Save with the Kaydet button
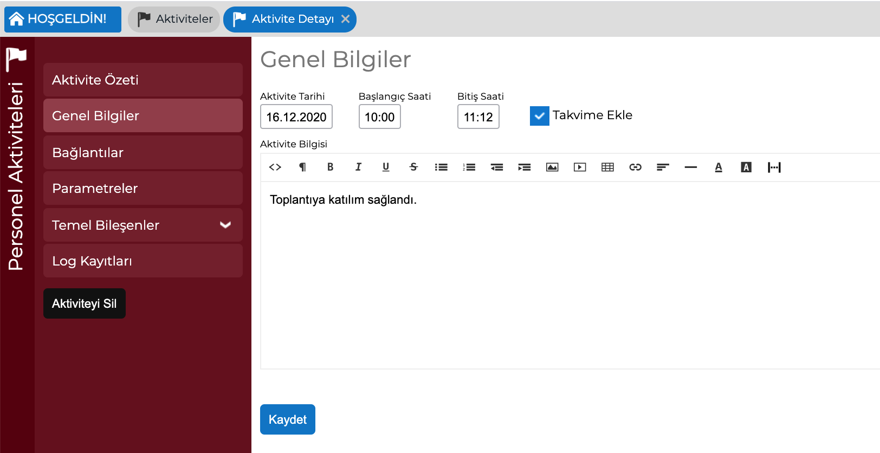The image size is (880, 453). 288,419
